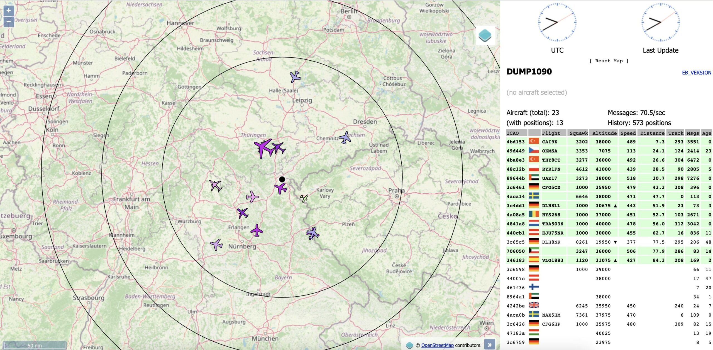Select aircraft 3c6759 row

tap(609, 342)
